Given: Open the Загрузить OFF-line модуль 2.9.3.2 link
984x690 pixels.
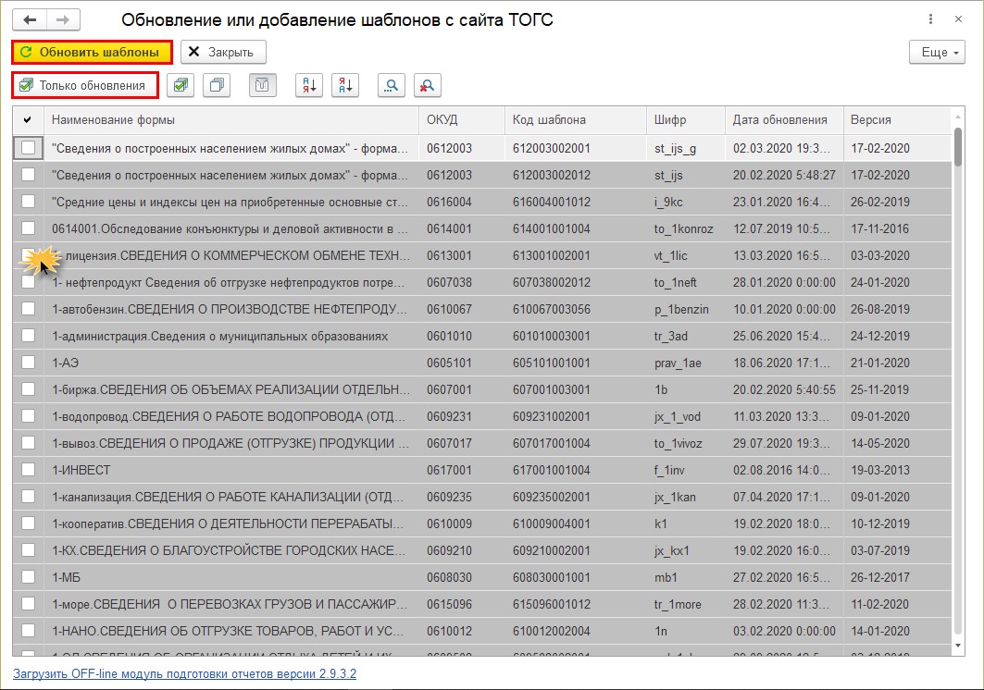Looking at the screenshot, I should click(x=184, y=673).
